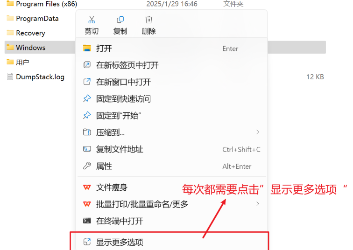
Task: Click the pin icon for 固定到"开始"
Action: [87, 116]
